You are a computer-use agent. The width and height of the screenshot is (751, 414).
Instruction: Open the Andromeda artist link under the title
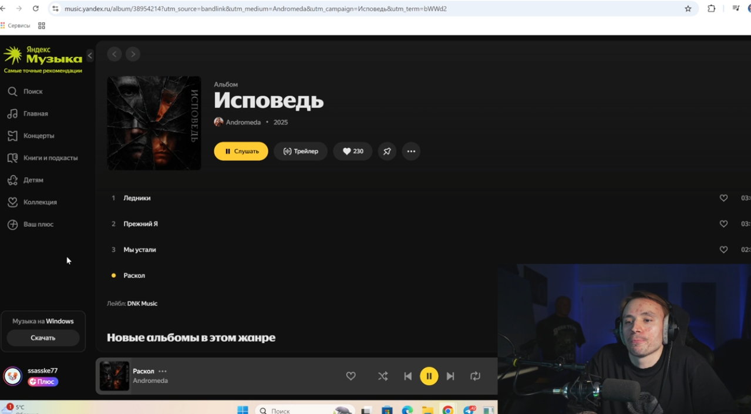(243, 122)
